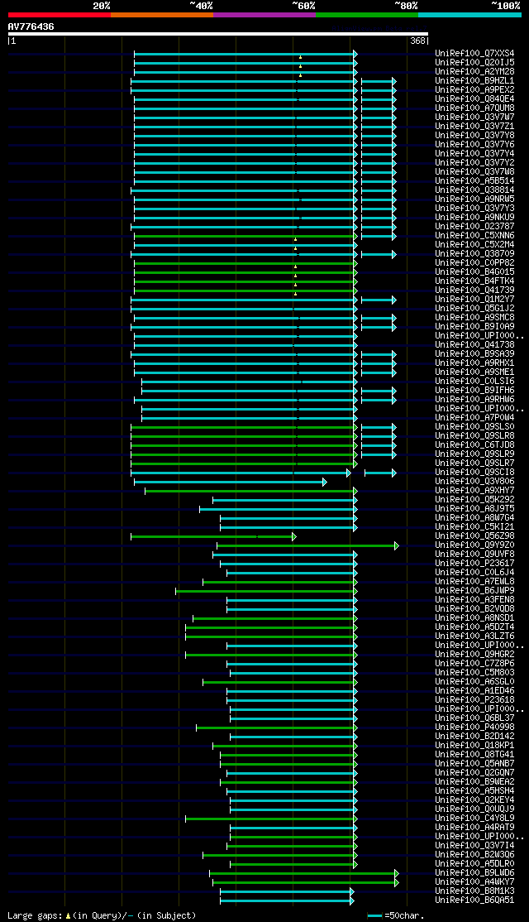Click UniRef100_Q9SCI8 in the hit list
The width and height of the screenshot is (529, 922).
(x=474, y=472)
